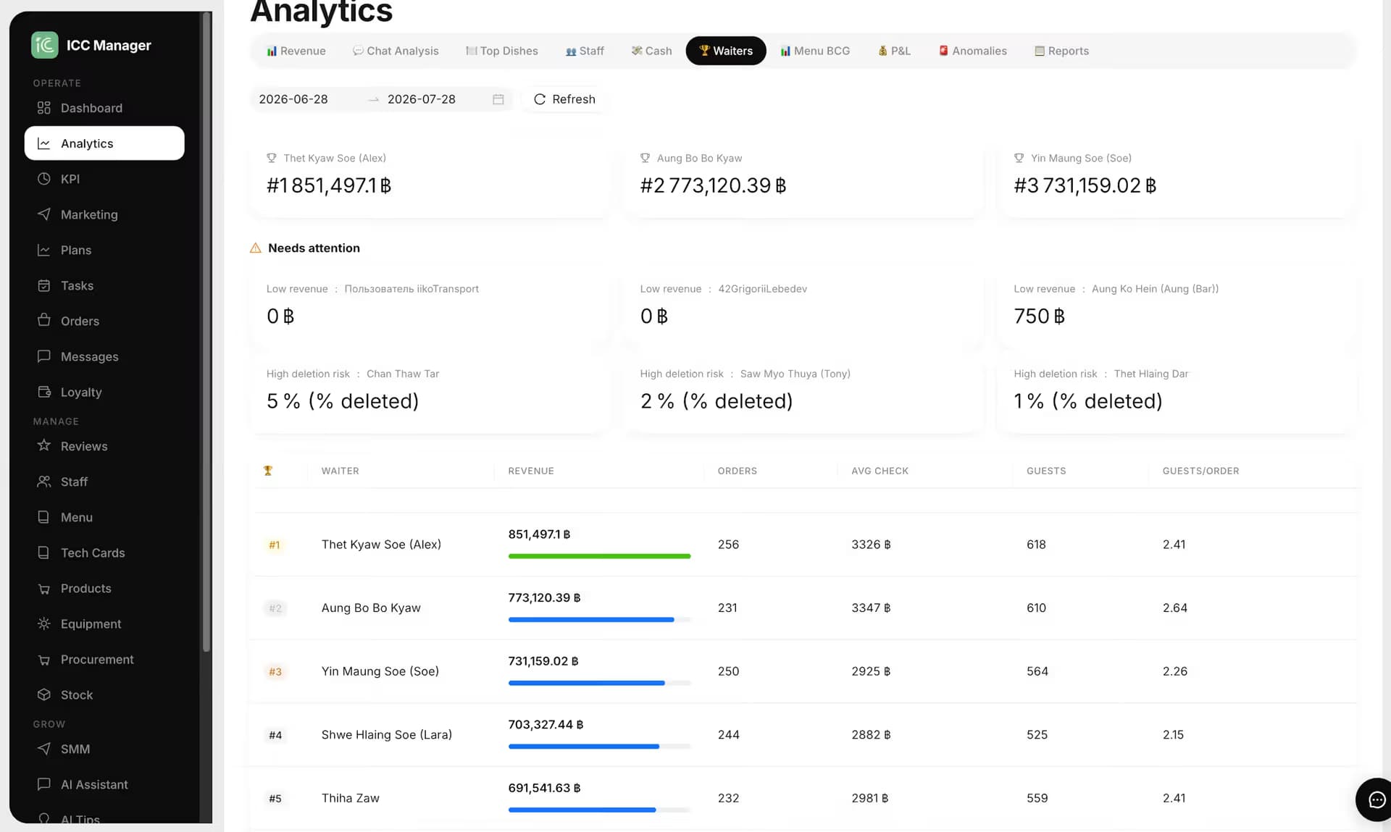Screen dimensions: 1391x832
Task: Switch to the Chat Analysis tab
Action: [x=396, y=51]
